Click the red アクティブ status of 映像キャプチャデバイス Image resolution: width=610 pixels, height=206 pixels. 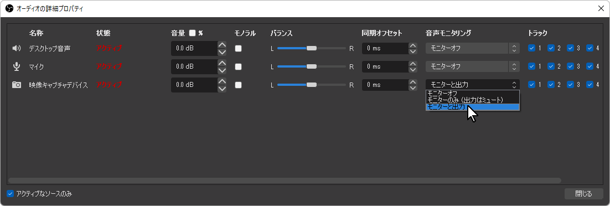point(109,85)
